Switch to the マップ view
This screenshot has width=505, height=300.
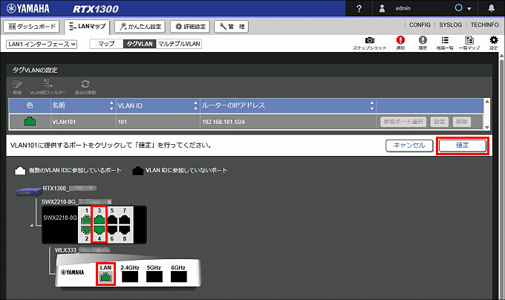pyautogui.click(x=106, y=44)
